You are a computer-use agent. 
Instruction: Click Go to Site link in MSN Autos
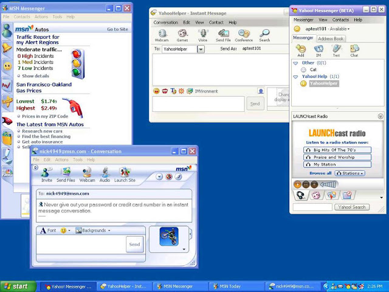(x=117, y=29)
